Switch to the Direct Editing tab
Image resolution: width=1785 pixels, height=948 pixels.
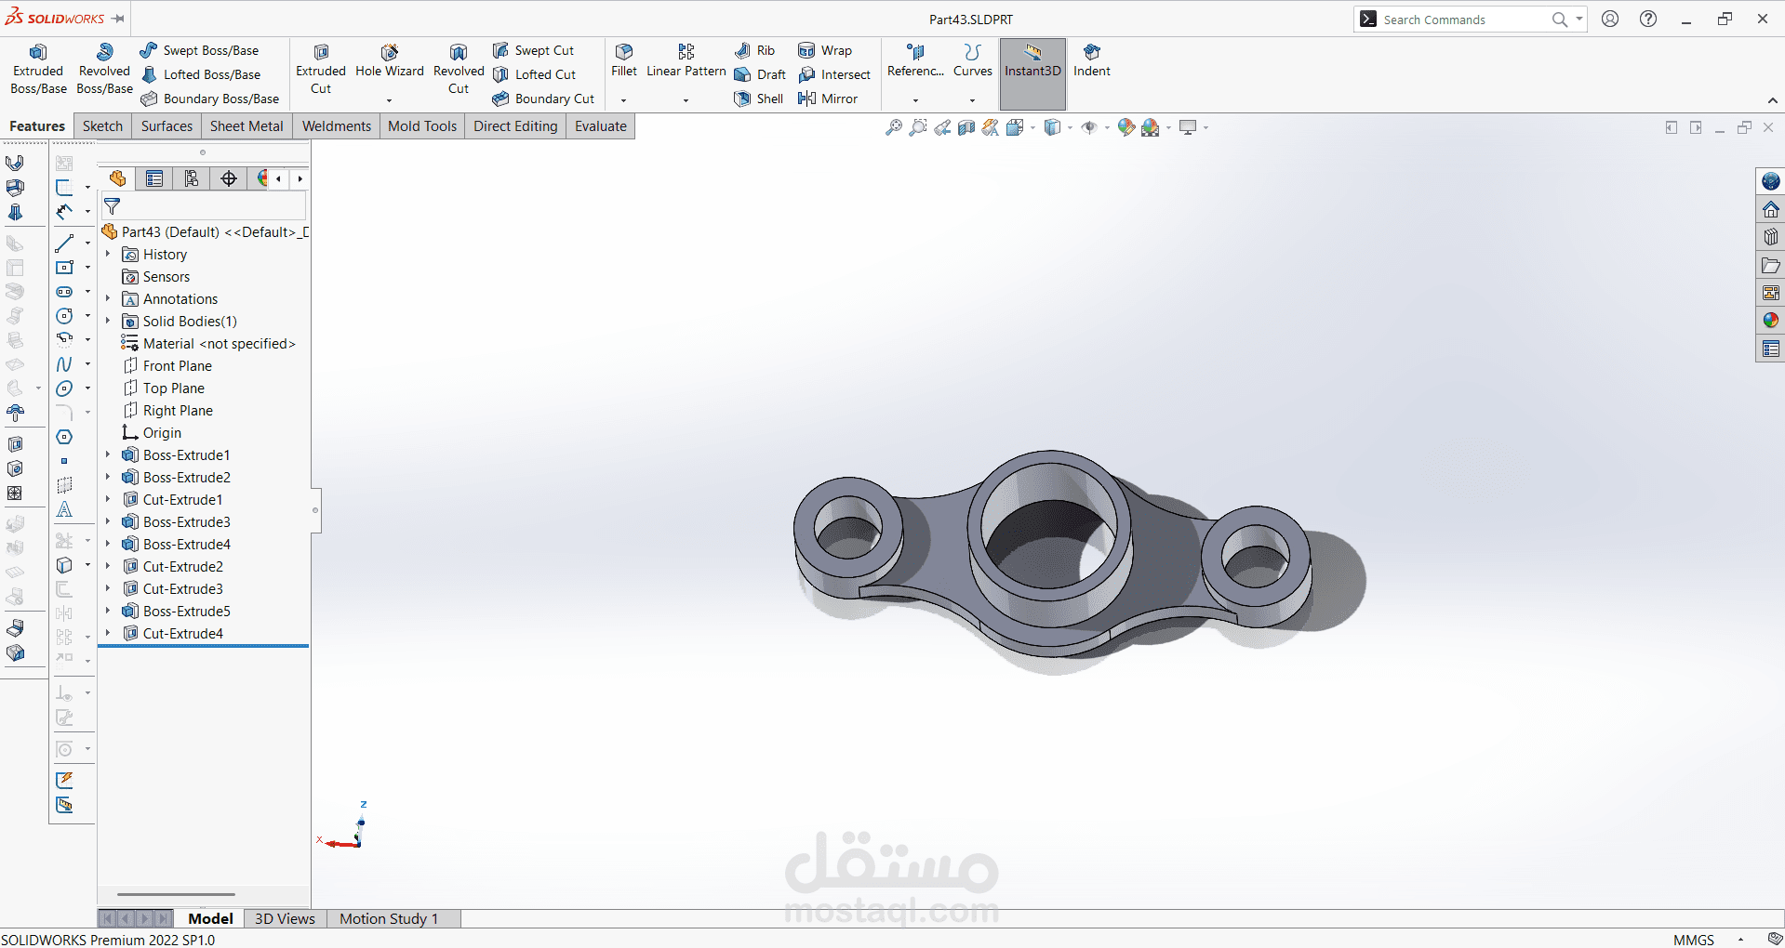click(x=515, y=126)
